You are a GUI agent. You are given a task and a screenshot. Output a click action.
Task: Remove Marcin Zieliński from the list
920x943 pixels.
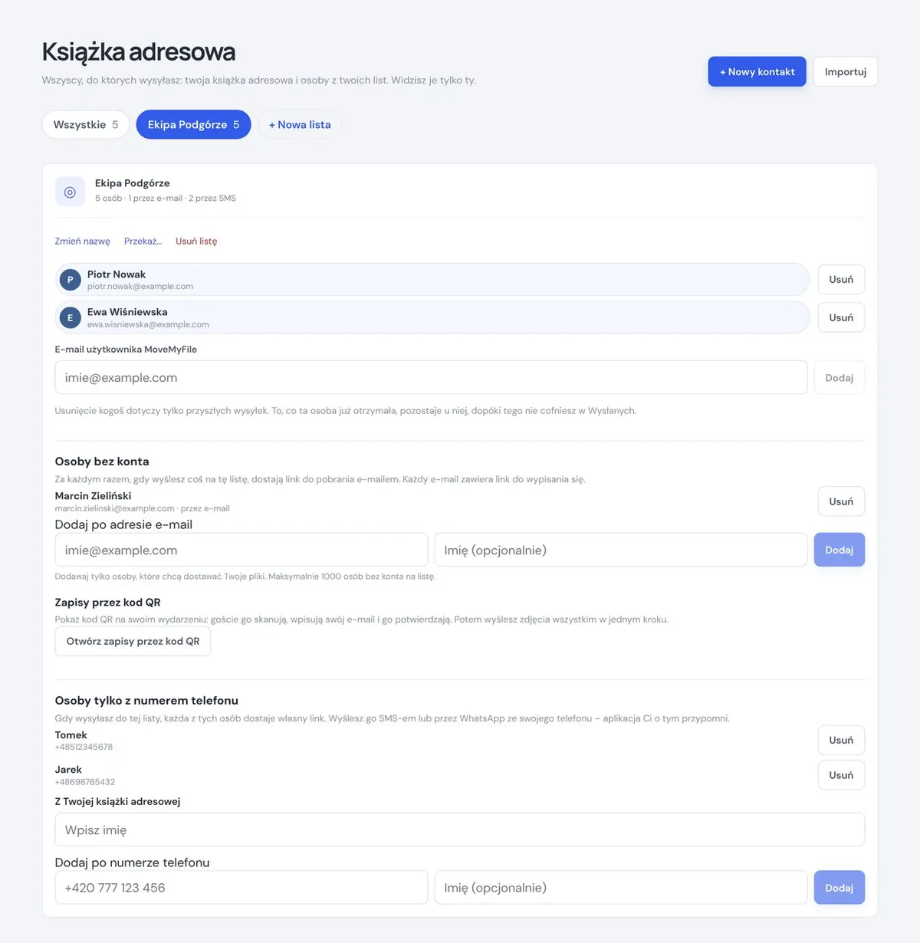click(x=841, y=501)
